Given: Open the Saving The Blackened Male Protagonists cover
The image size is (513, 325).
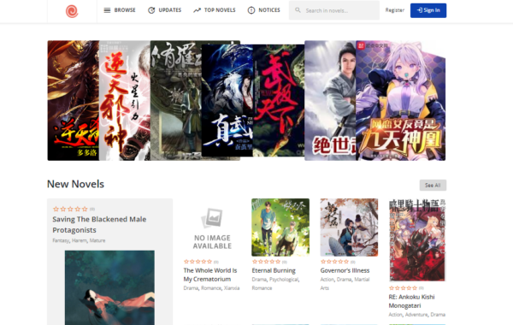Looking at the screenshot, I should [109, 287].
